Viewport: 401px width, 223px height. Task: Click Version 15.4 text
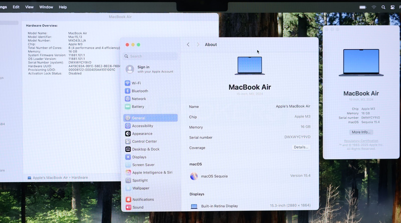coord(300,176)
